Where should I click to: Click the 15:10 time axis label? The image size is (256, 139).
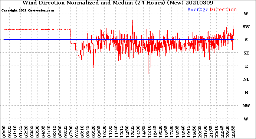click(150, 132)
